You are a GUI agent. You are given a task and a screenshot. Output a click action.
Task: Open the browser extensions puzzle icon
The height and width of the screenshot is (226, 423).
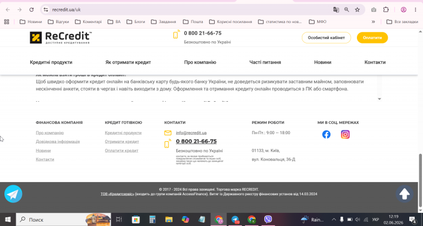[386, 10]
